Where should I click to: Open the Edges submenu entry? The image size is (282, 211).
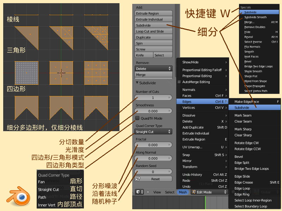(202, 102)
